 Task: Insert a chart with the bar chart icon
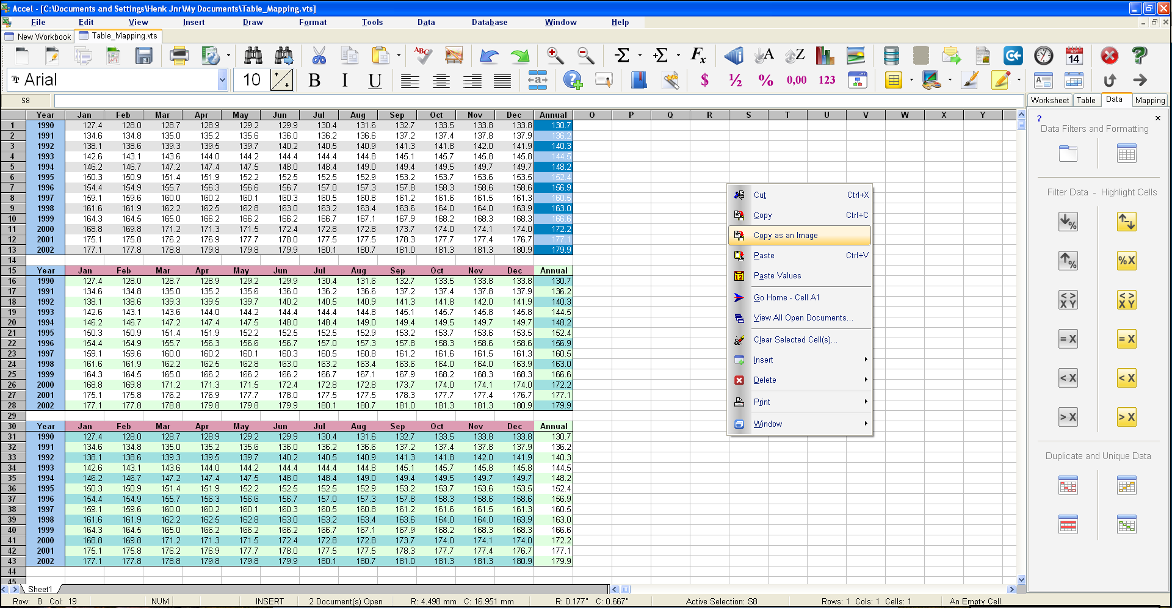[x=825, y=56]
